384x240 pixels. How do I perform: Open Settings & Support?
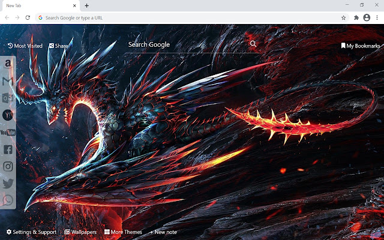click(31, 232)
